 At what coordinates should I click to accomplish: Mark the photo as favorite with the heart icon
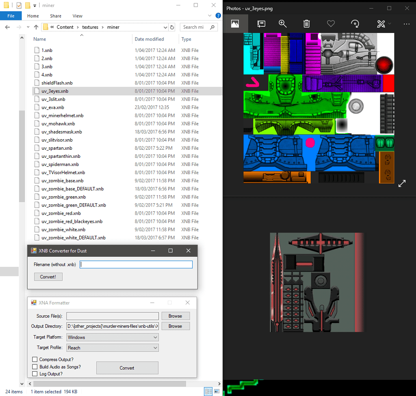[x=331, y=24]
